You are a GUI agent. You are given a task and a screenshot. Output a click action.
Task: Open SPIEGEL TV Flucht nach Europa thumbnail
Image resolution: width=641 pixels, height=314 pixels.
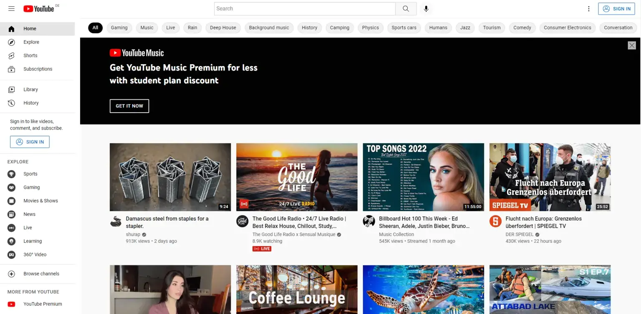click(550, 177)
